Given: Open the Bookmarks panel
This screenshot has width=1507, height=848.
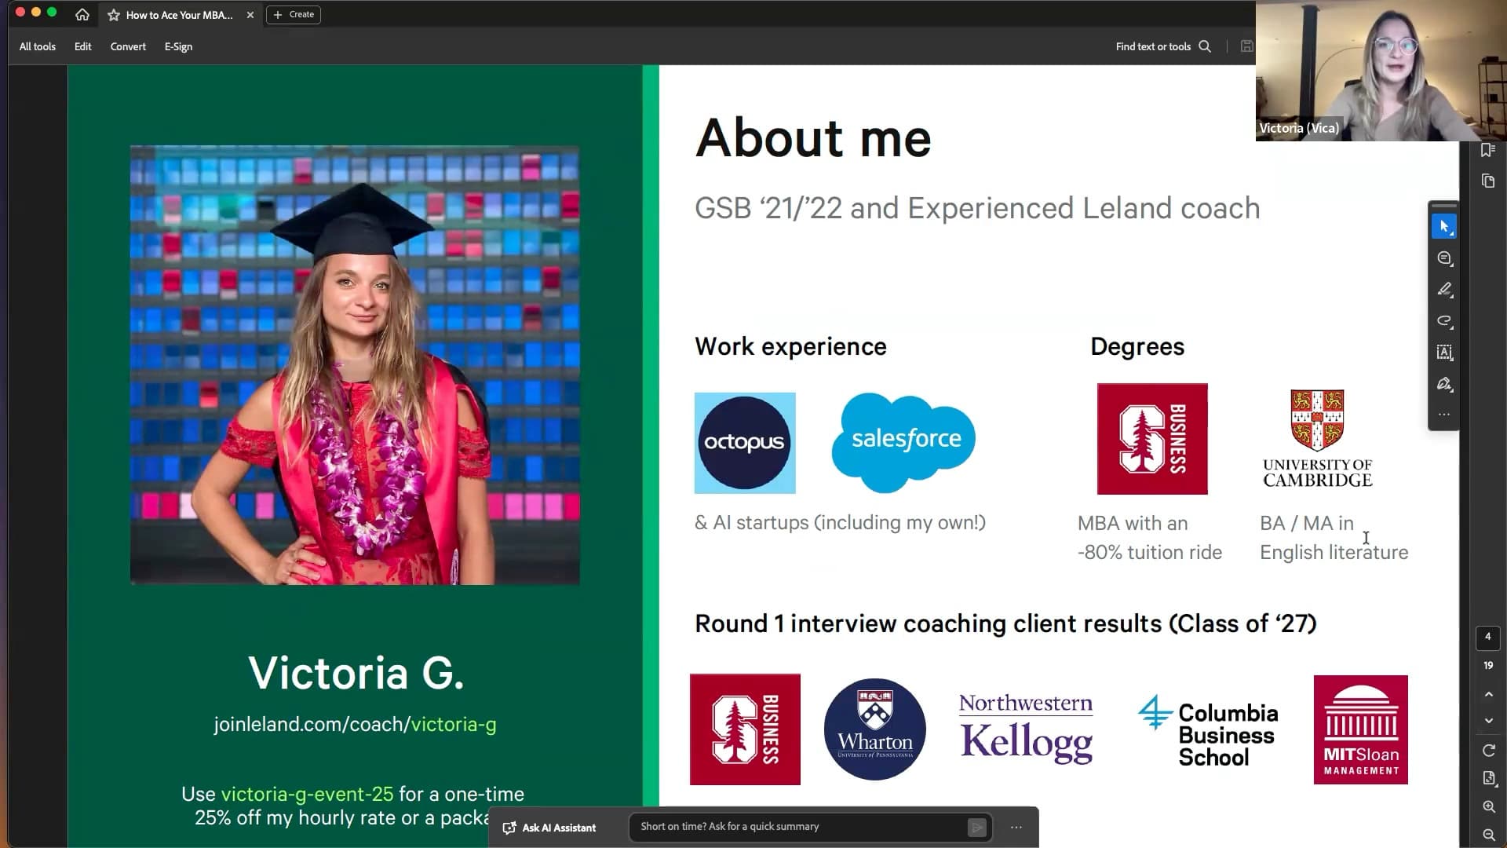Looking at the screenshot, I should tap(1487, 150).
